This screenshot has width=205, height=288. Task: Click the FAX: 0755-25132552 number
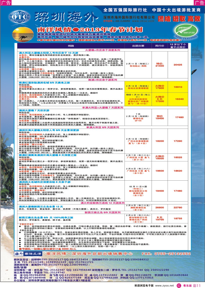(x=166, y=254)
